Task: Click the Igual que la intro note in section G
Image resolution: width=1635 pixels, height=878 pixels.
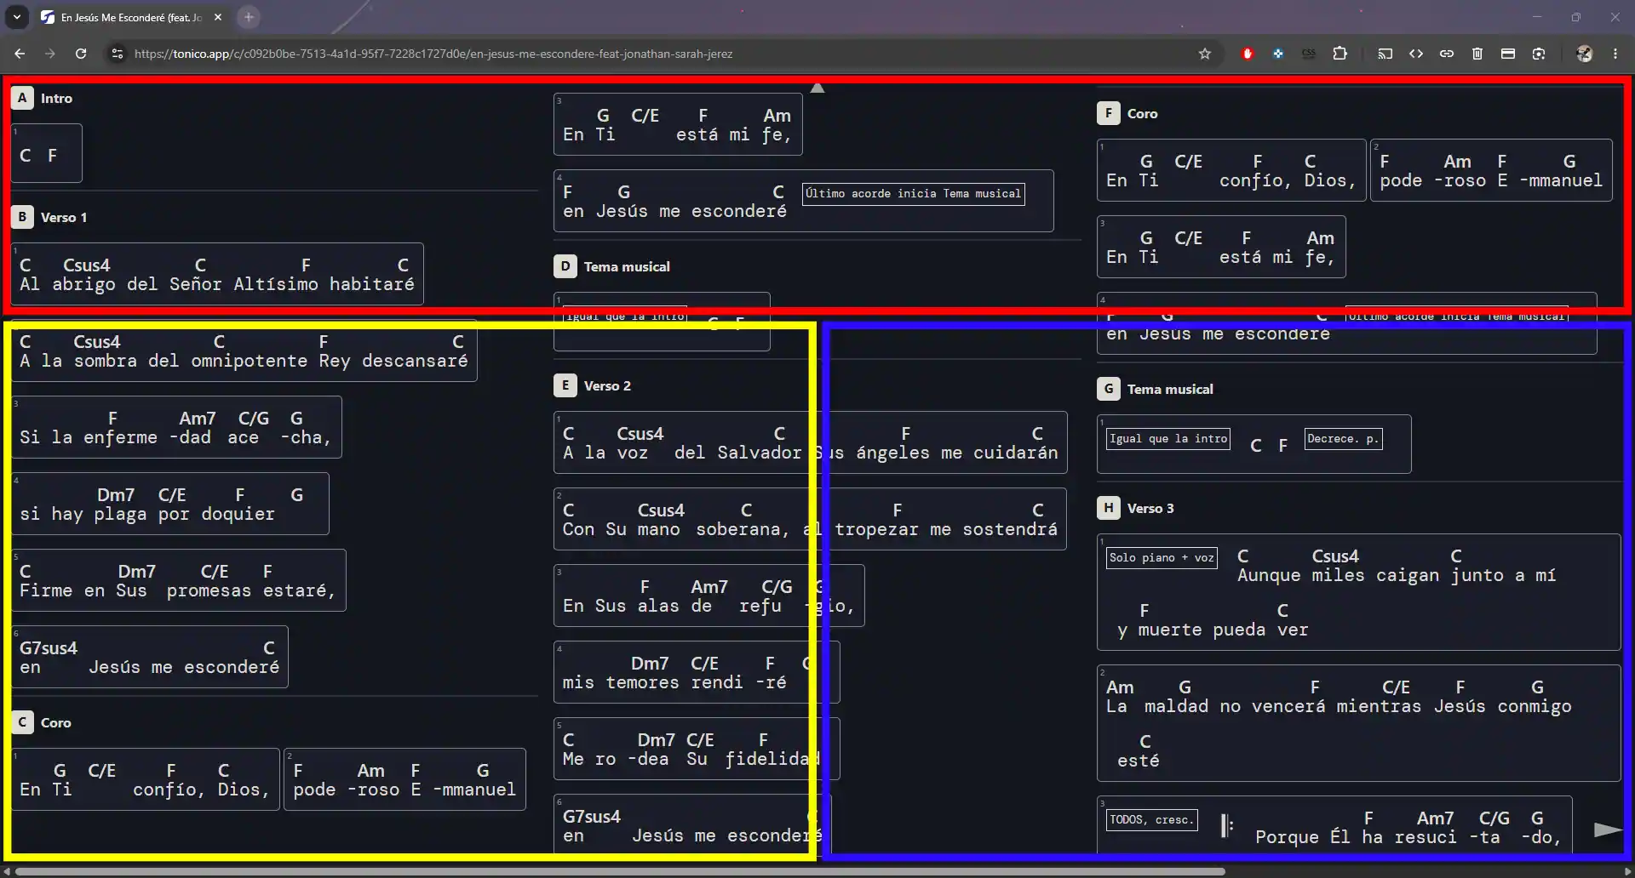Action: (1168, 439)
